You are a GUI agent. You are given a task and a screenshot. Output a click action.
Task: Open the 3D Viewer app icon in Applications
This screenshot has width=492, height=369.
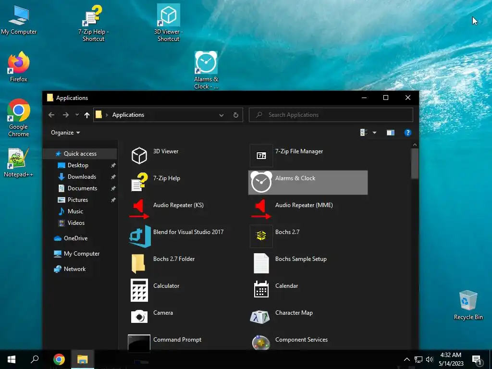[x=139, y=156]
